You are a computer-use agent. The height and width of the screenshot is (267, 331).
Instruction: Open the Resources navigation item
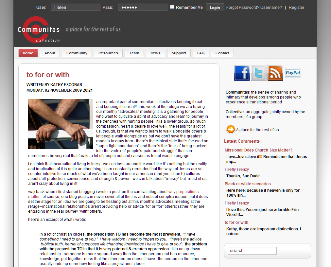pos(108,53)
